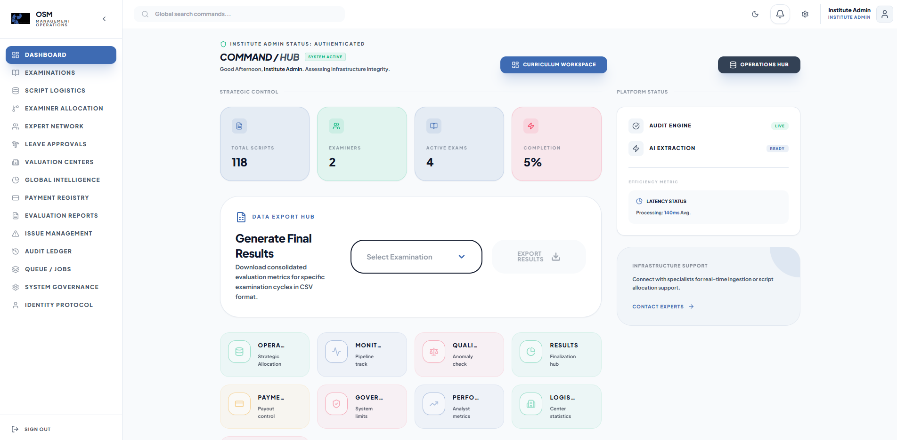Screen dimensions: 897x440
Task: Toggle dark mode moon icon
Action: 755,14
